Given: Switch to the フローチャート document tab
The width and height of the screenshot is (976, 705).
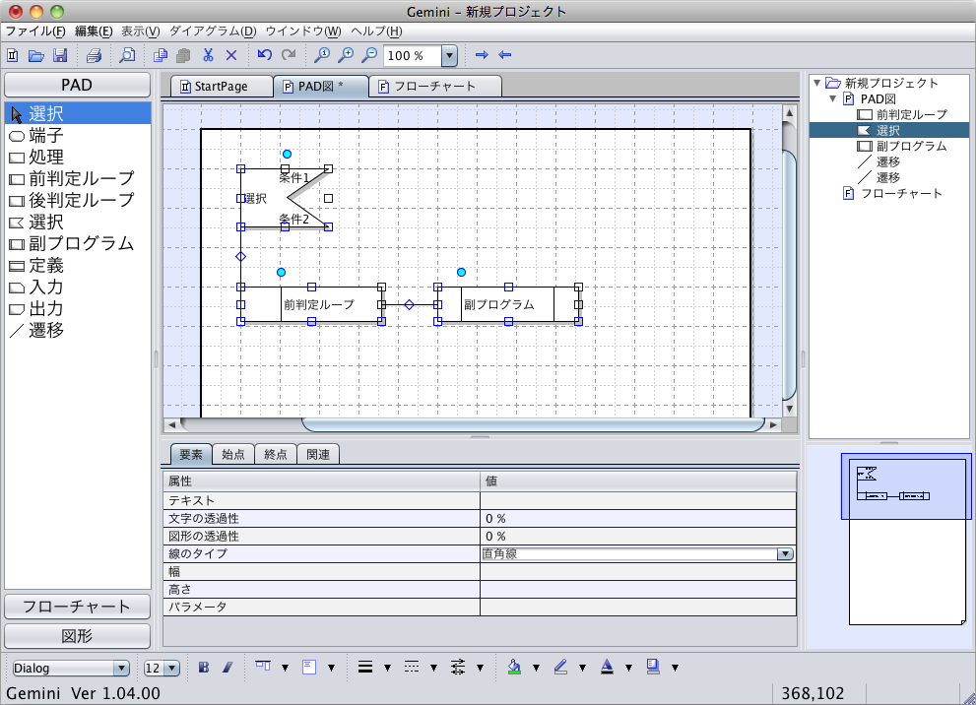Looking at the screenshot, I should (434, 86).
